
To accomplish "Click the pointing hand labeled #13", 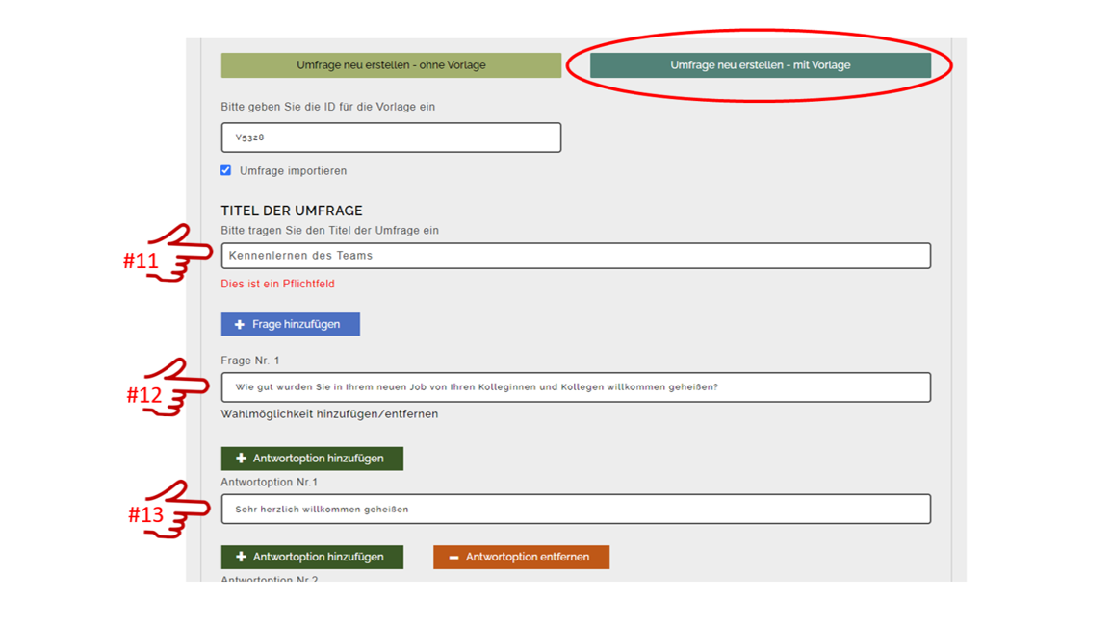I will (179, 510).
